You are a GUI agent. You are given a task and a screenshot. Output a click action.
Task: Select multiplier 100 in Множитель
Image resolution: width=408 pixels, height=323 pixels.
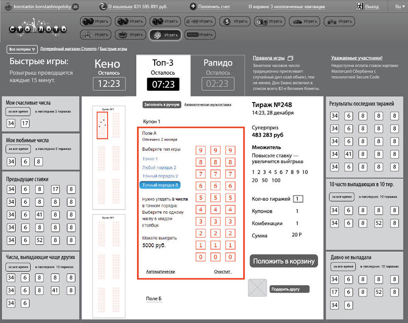pyautogui.click(x=276, y=180)
